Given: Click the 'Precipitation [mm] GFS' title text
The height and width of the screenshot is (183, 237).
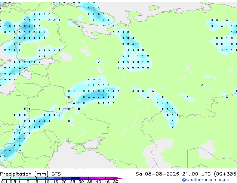Looking at the screenshot, I should pyautogui.click(x=30, y=174).
